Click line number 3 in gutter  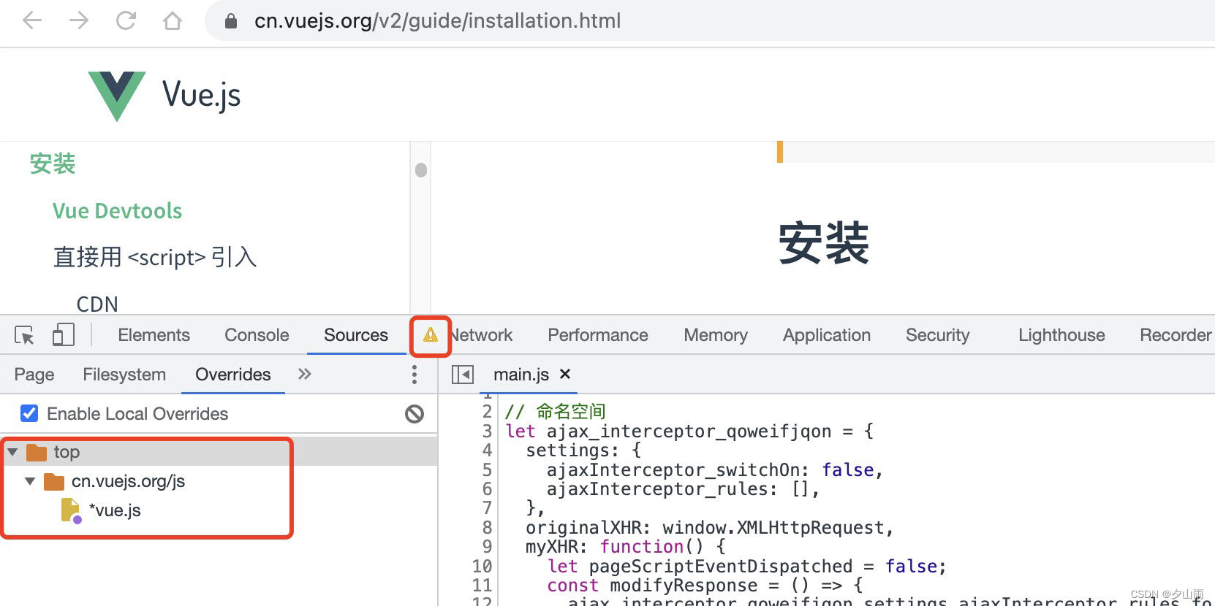coord(487,432)
